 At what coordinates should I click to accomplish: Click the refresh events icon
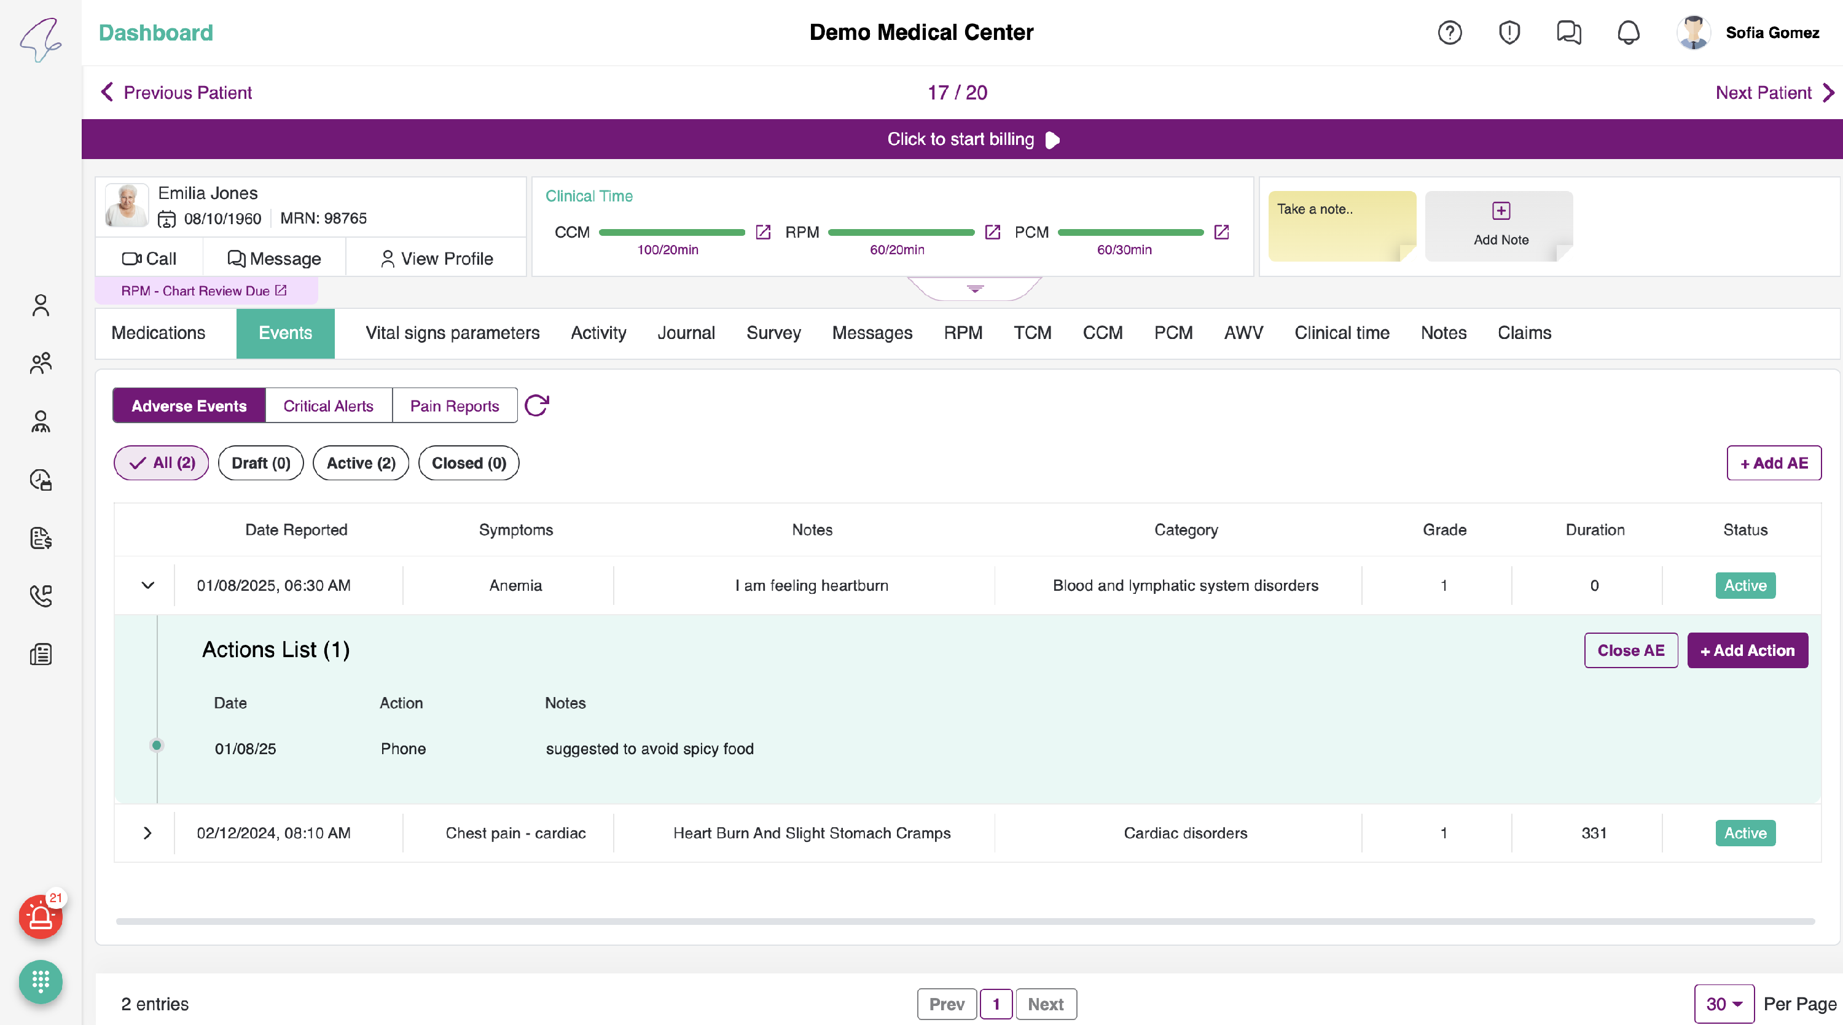pos(536,405)
